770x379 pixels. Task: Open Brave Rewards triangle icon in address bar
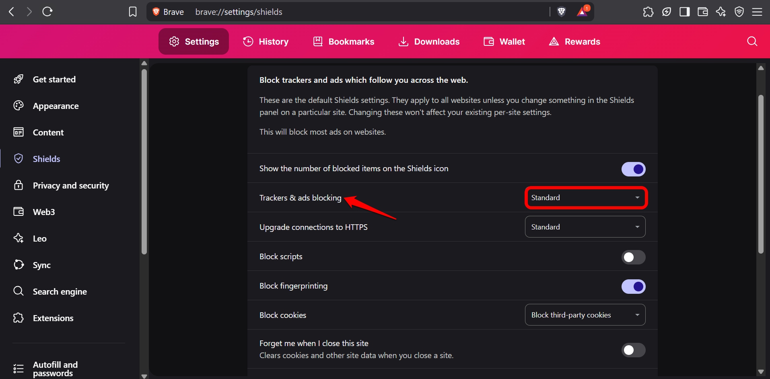582,12
